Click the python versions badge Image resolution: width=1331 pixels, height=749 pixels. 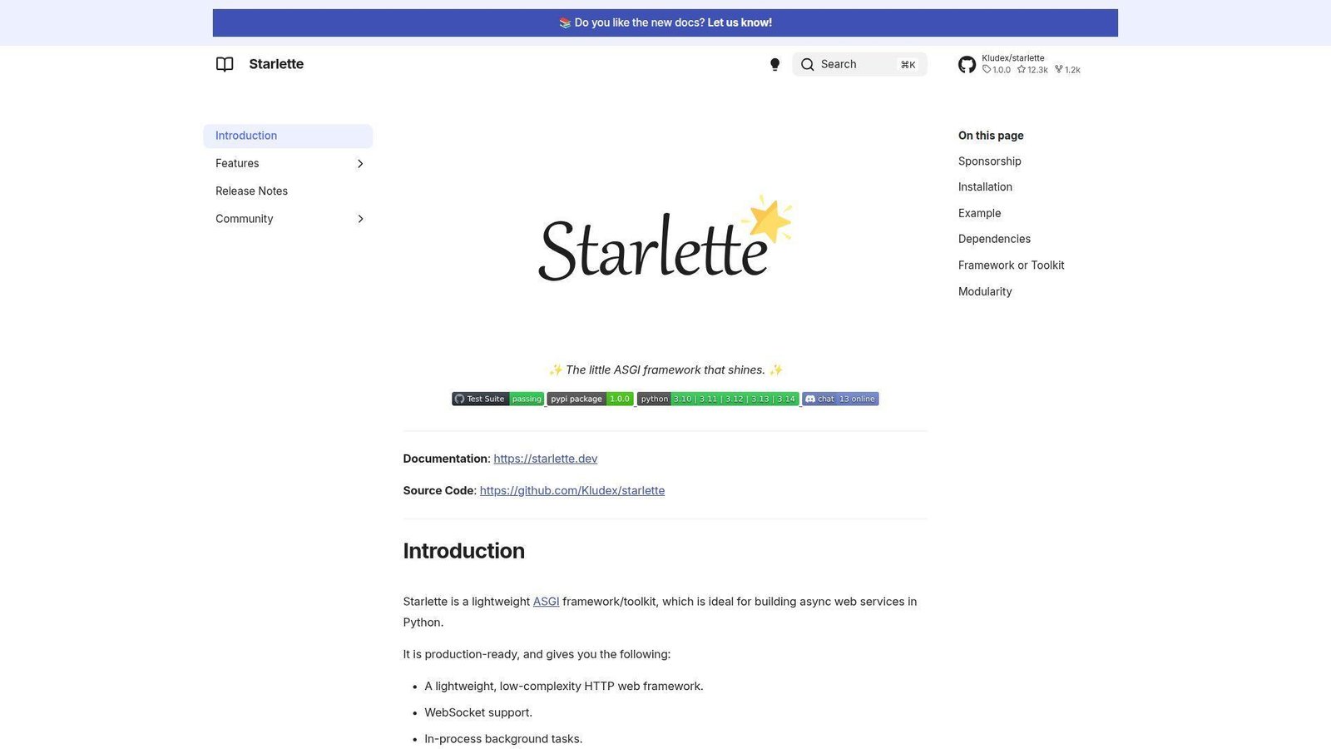718,399
